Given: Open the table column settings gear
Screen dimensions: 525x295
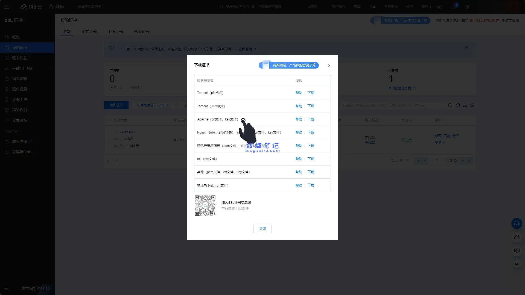Looking at the screenshot, I should tap(472, 105).
